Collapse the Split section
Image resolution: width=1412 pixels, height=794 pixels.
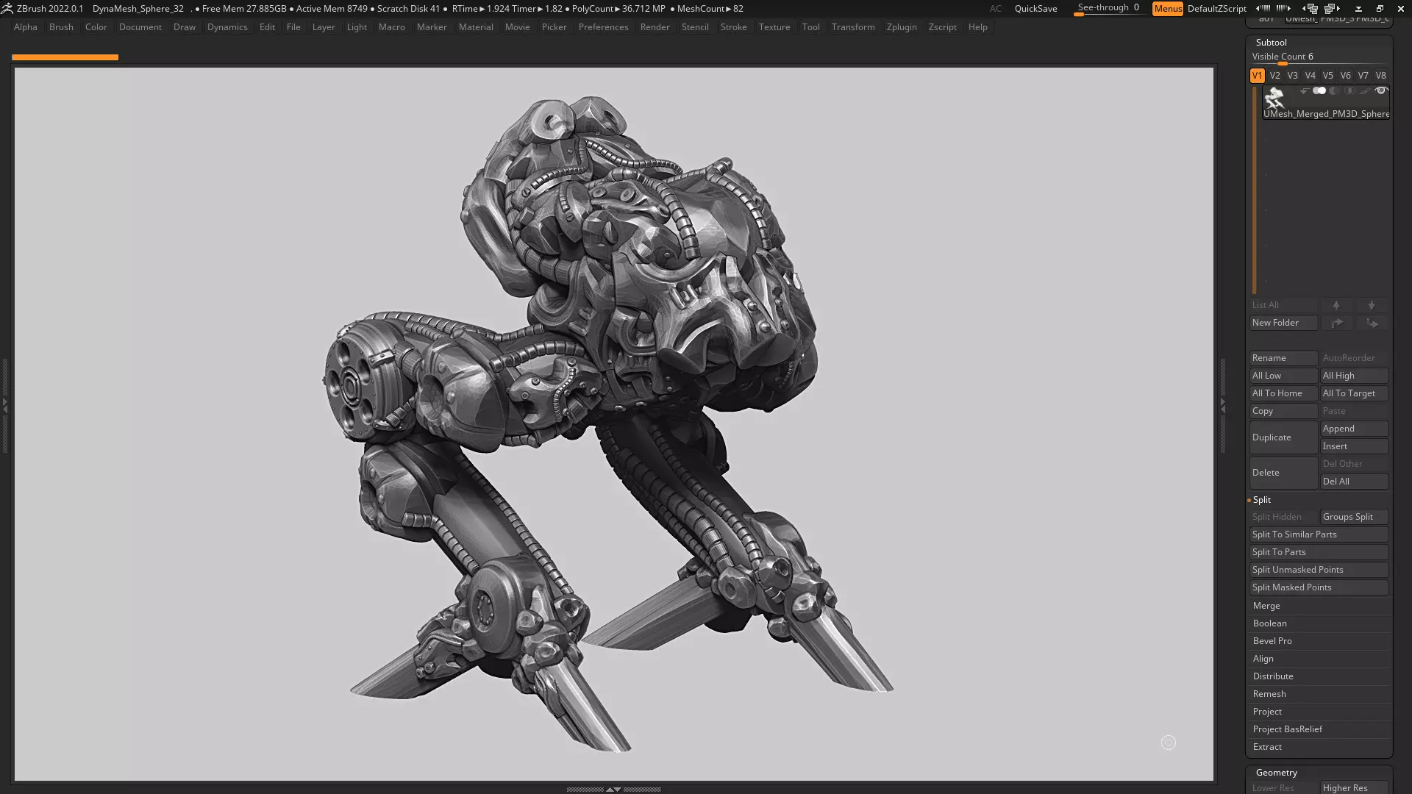pos(1262,500)
